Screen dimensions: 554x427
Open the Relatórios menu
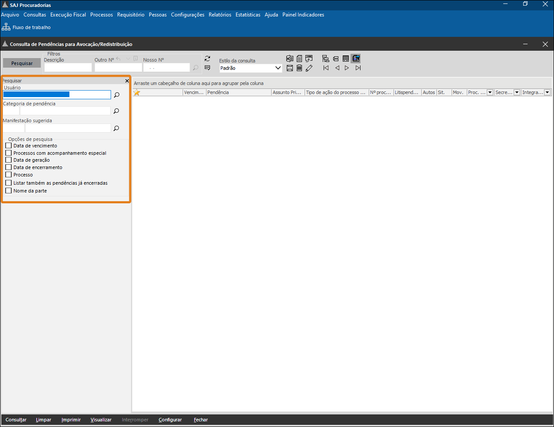[220, 15]
